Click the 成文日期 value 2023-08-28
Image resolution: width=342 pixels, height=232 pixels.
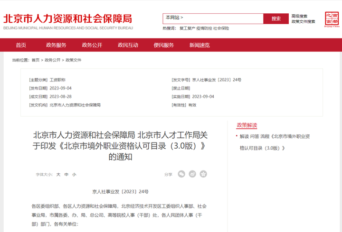(x=61, y=97)
